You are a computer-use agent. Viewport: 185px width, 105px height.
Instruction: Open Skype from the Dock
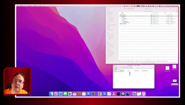coord(105,94)
